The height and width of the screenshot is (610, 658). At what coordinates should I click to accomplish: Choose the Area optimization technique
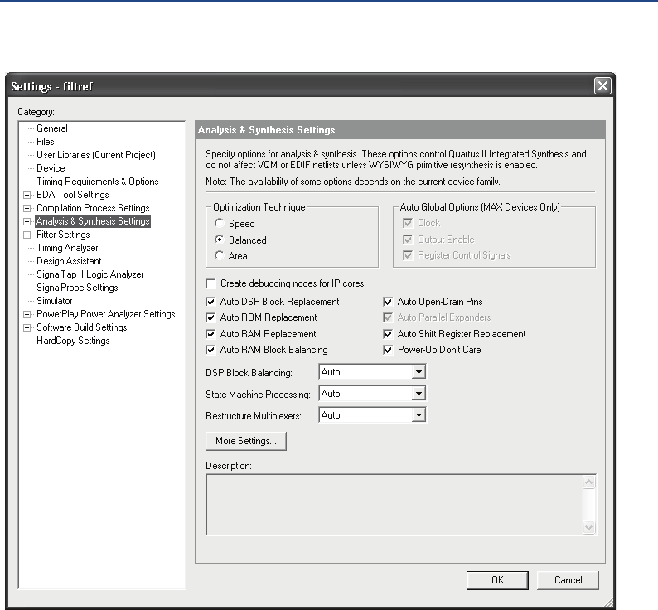click(x=220, y=256)
